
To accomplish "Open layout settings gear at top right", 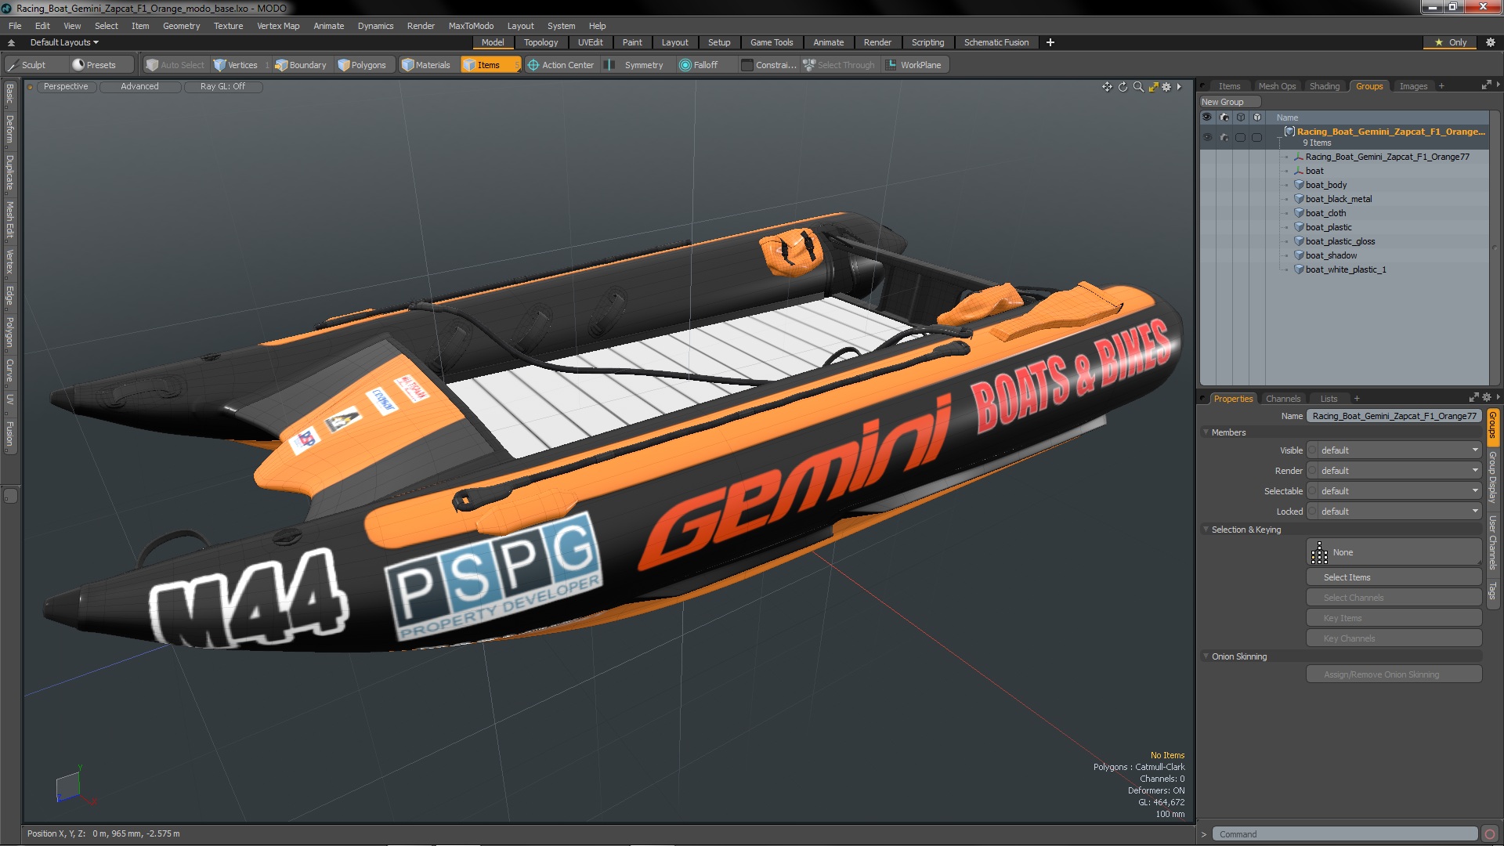I will (x=1490, y=42).
